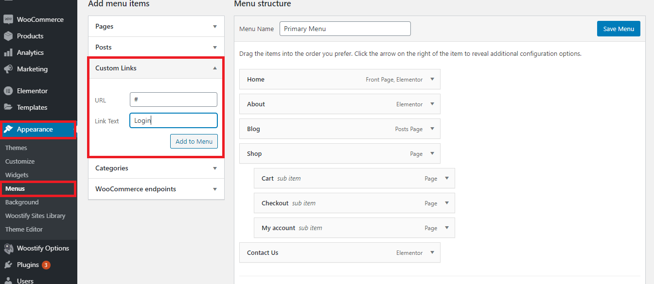Expand the Shop menu item options
The height and width of the screenshot is (284, 654).
432,153
